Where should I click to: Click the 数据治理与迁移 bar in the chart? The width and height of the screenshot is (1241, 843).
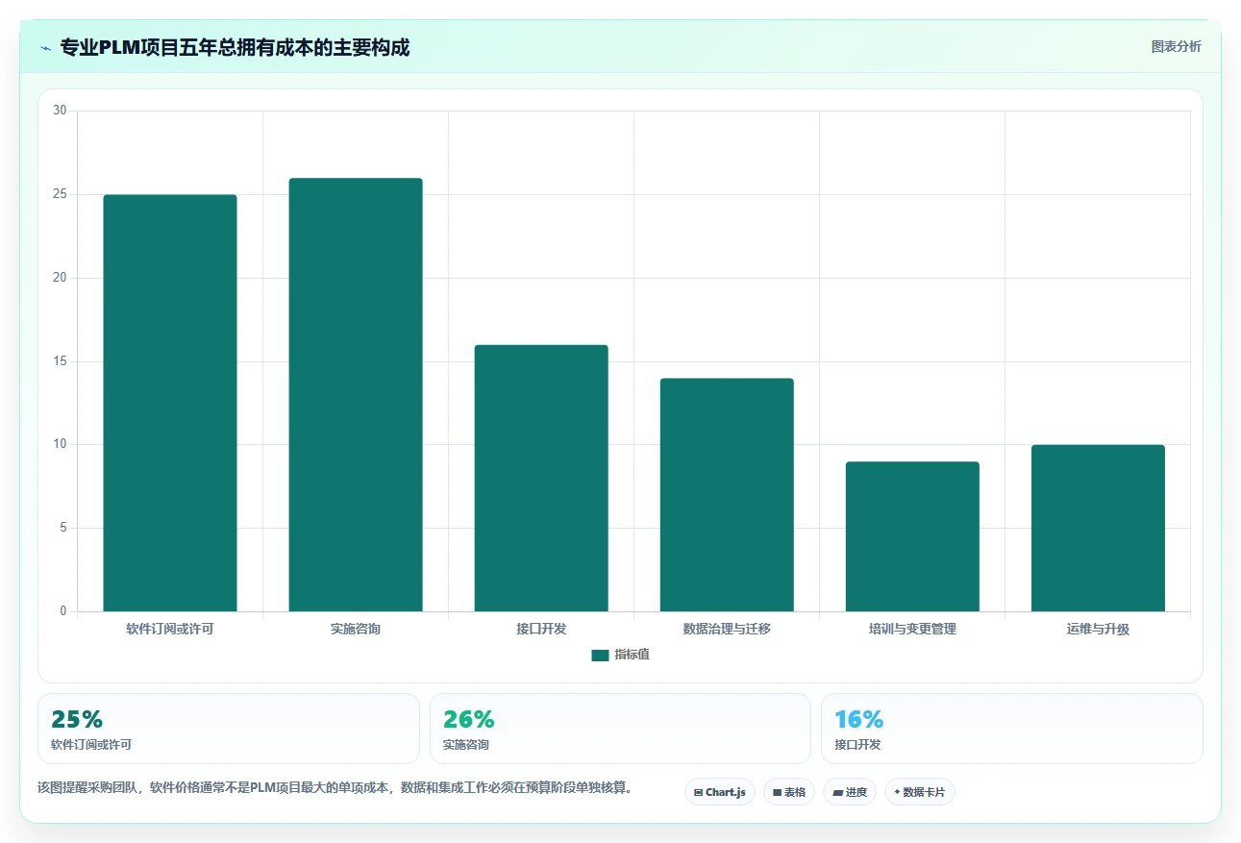(x=727, y=495)
